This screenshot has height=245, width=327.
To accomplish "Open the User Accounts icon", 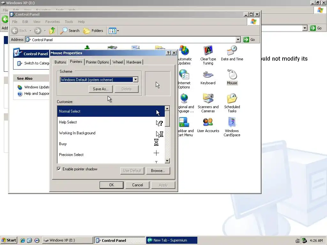I will (208, 125).
